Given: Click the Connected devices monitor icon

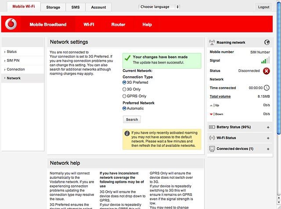Looking at the screenshot, I should [x=212, y=149].
